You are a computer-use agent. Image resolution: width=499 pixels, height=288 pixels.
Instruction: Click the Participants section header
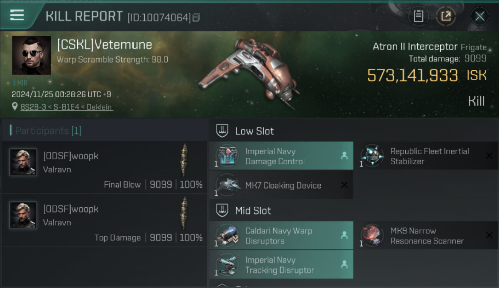[x=48, y=131]
